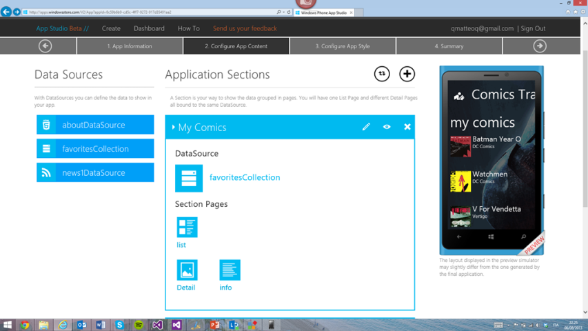Screen dimensions: 588x331
Task: Open the Detail section page icon
Action: pyautogui.click(x=187, y=270)
